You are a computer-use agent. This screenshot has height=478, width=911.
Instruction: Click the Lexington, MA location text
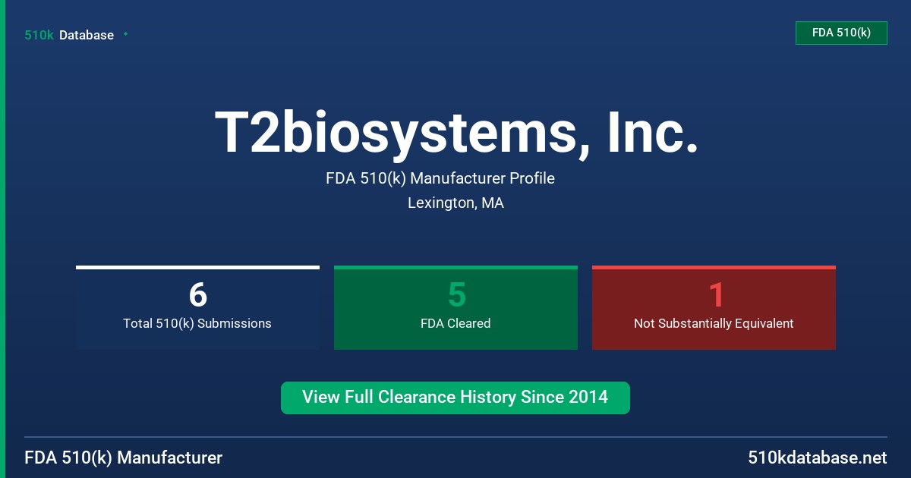pos(455,203)
